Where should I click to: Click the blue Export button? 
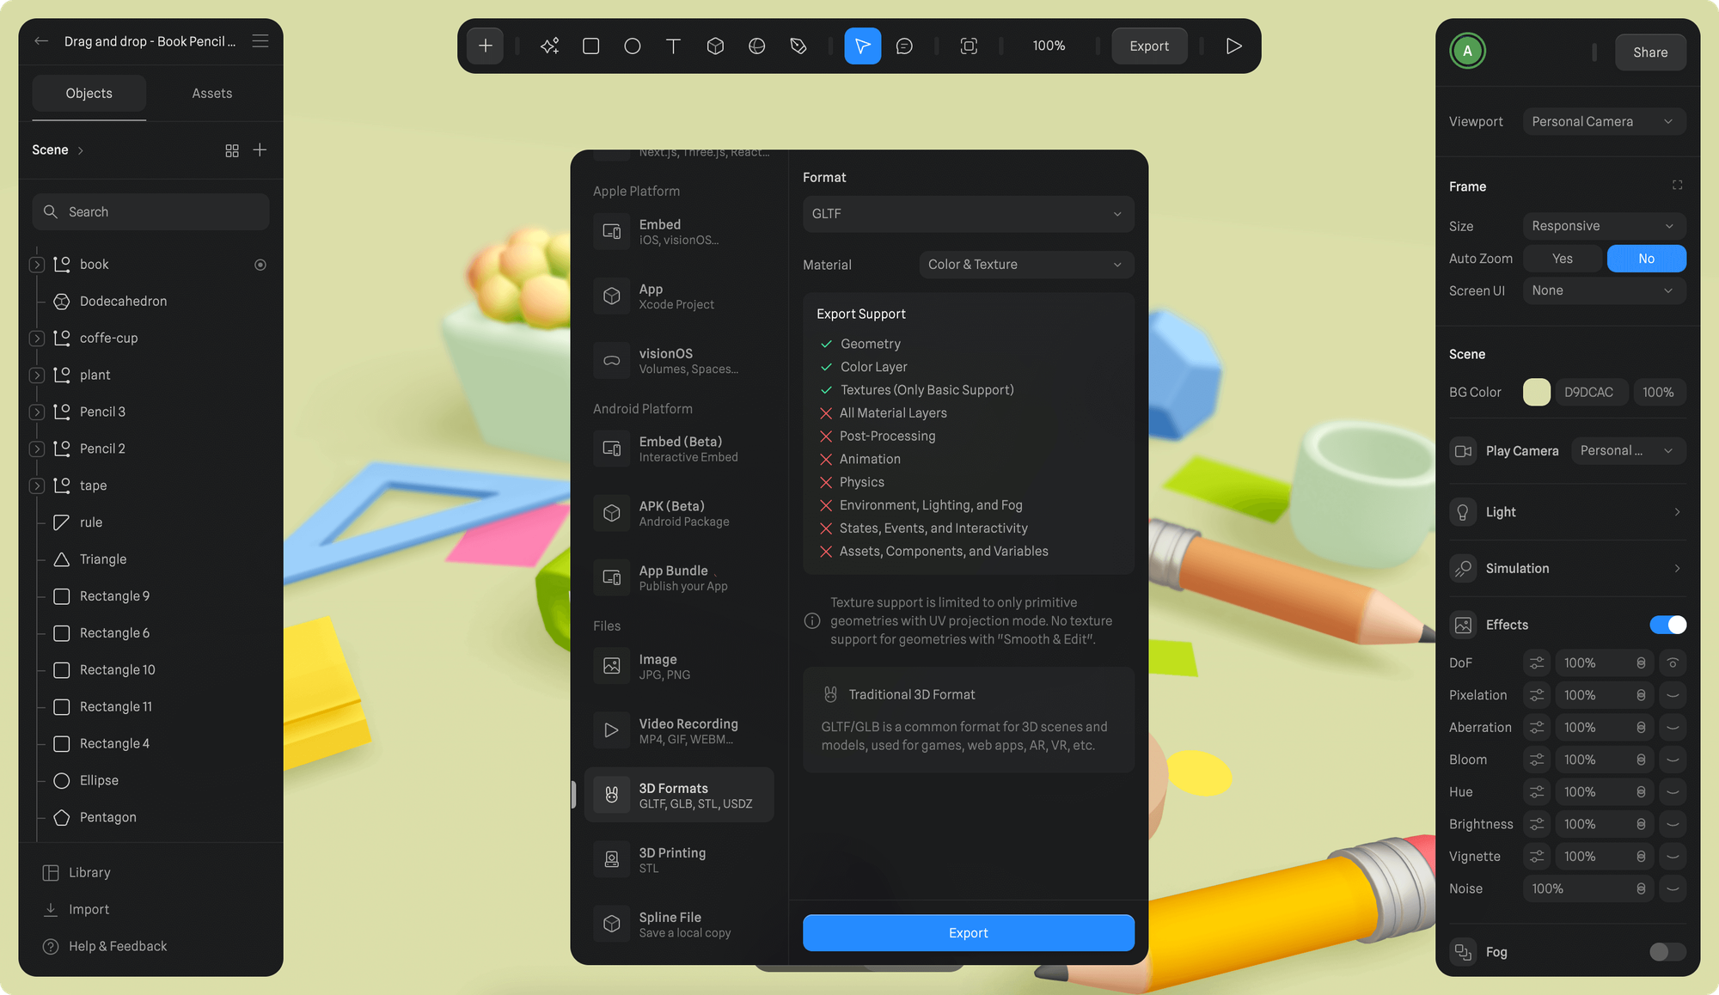click(968, 932)
